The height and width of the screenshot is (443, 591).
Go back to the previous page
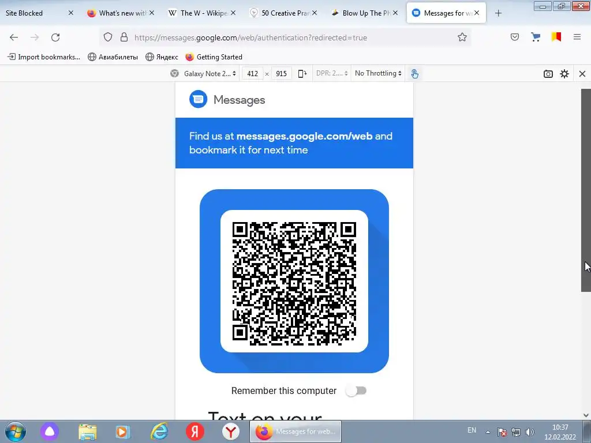tap(14, 37)
